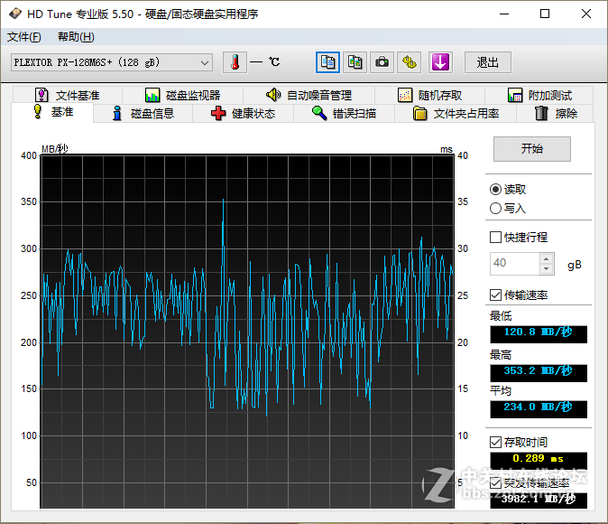Click the access time 0.289 ms value
608x524 pixels.
click(x=539, y=460)
